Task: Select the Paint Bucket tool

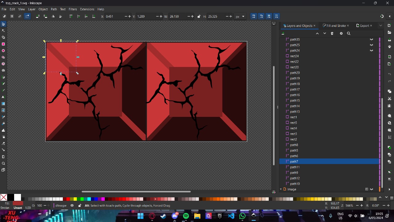Action: (3, 124)
